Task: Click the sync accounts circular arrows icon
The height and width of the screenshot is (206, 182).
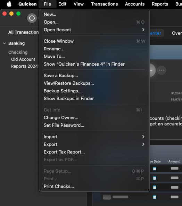Action: 32,18
